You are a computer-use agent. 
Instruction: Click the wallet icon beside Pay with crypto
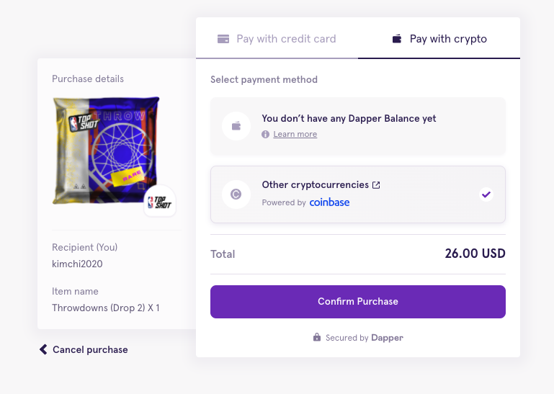coord(397,38)
